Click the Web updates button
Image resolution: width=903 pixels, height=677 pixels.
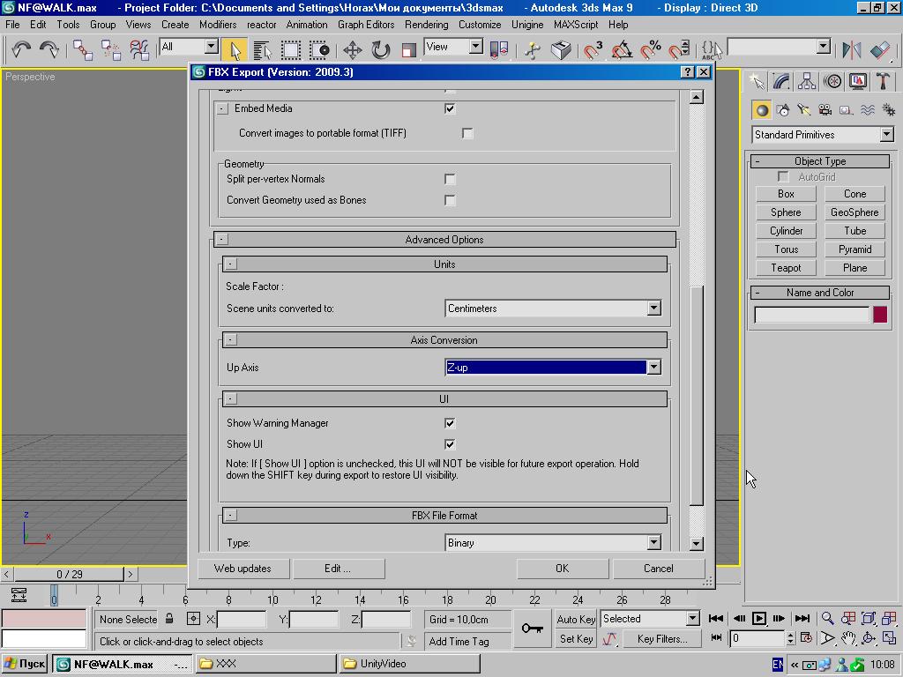point(243,569)
